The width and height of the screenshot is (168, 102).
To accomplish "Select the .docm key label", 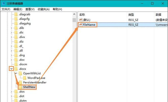I will 23,64.
